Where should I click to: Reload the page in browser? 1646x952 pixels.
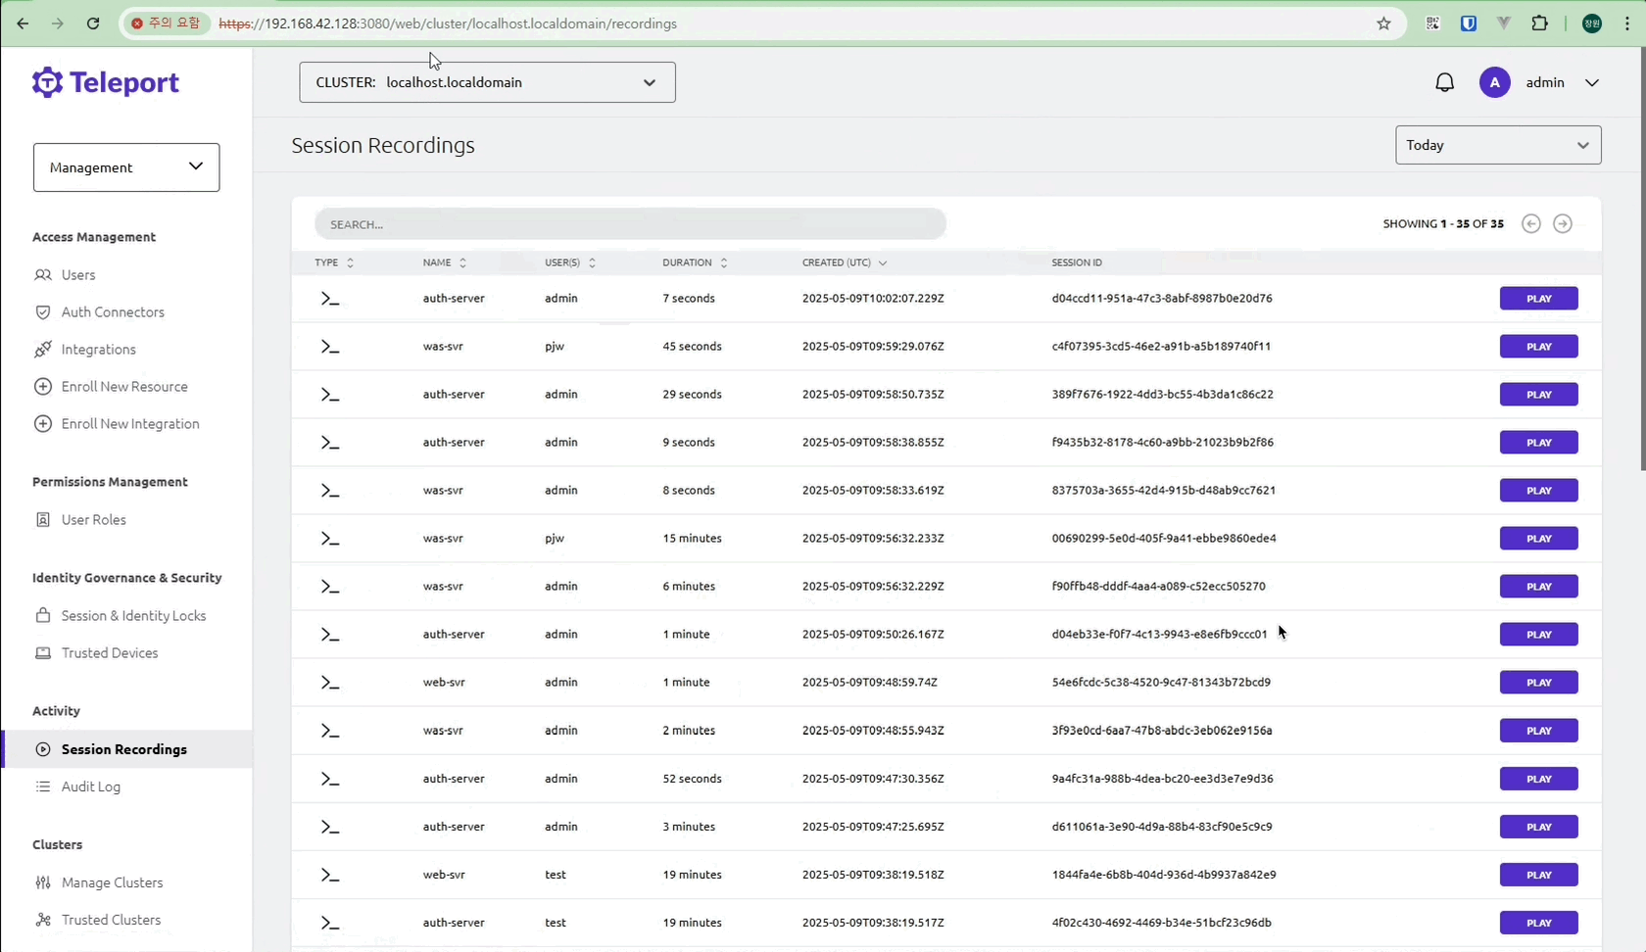click(x=93, y=24)
